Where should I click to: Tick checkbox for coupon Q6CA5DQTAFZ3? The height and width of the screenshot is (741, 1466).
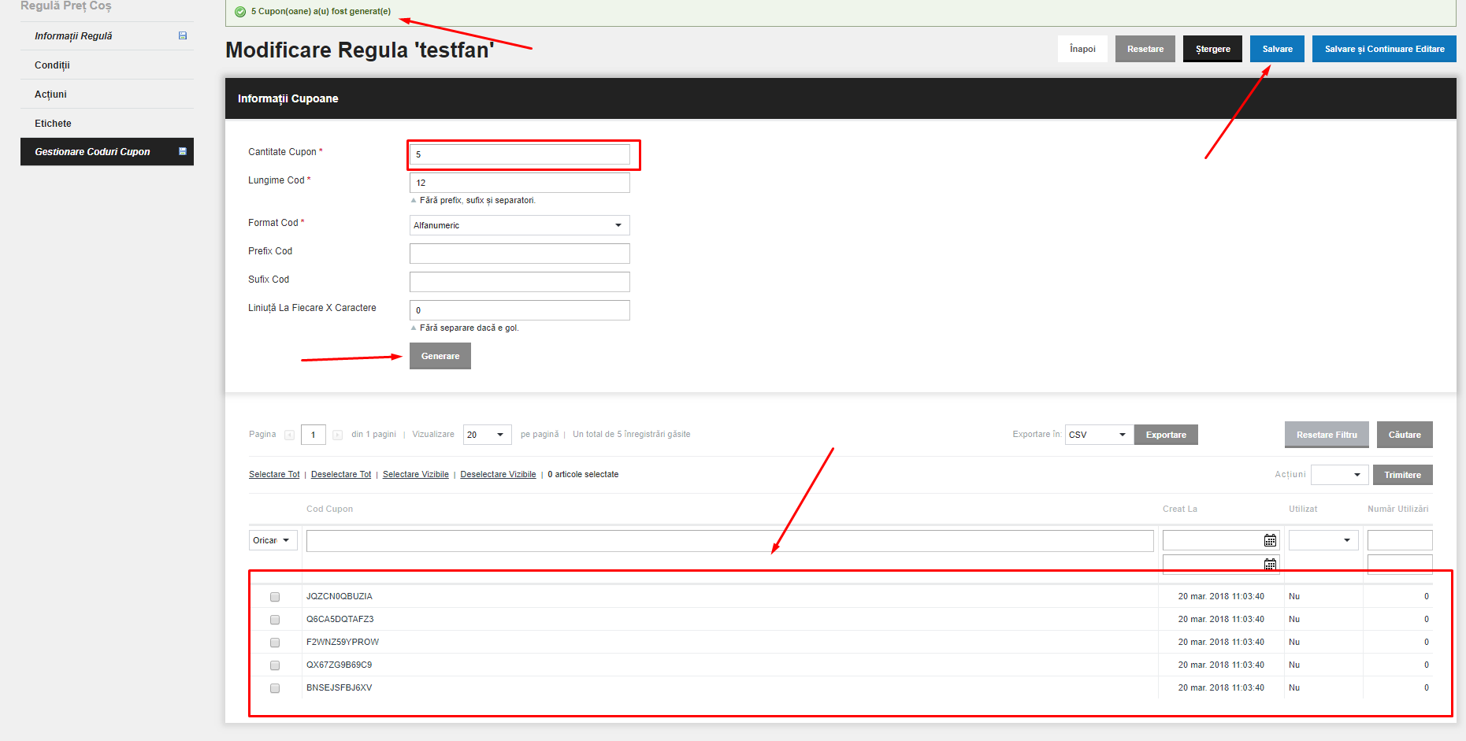coord(275,620)
